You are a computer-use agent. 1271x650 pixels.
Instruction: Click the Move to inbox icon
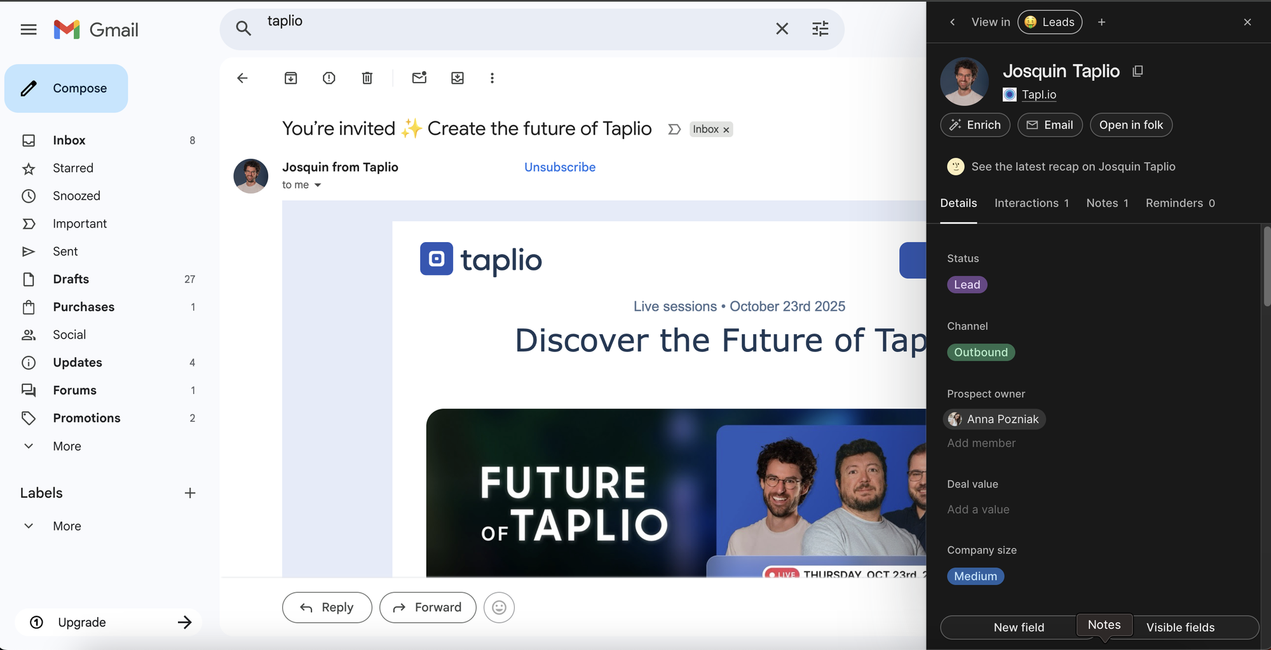point(458,78)
